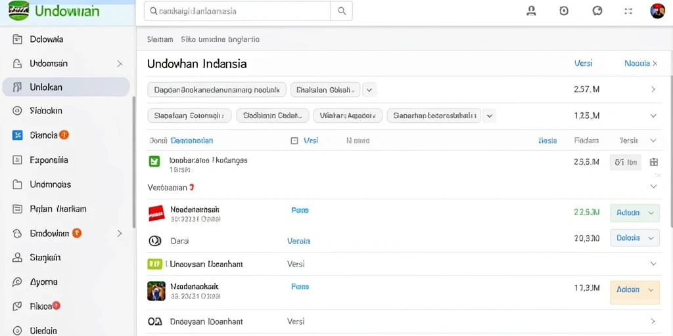
Task: Click the Damanoharian column header
Action: click(191, 140)
